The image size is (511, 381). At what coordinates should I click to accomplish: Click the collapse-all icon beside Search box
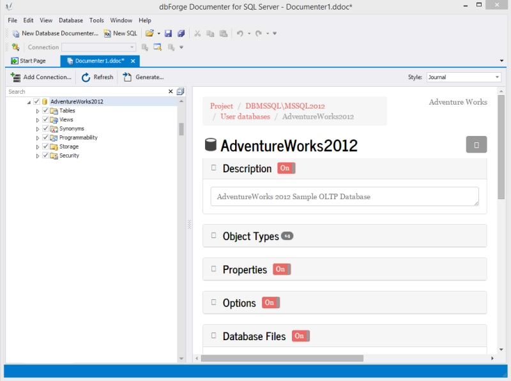pyautogui.click(x=180, y=91)
